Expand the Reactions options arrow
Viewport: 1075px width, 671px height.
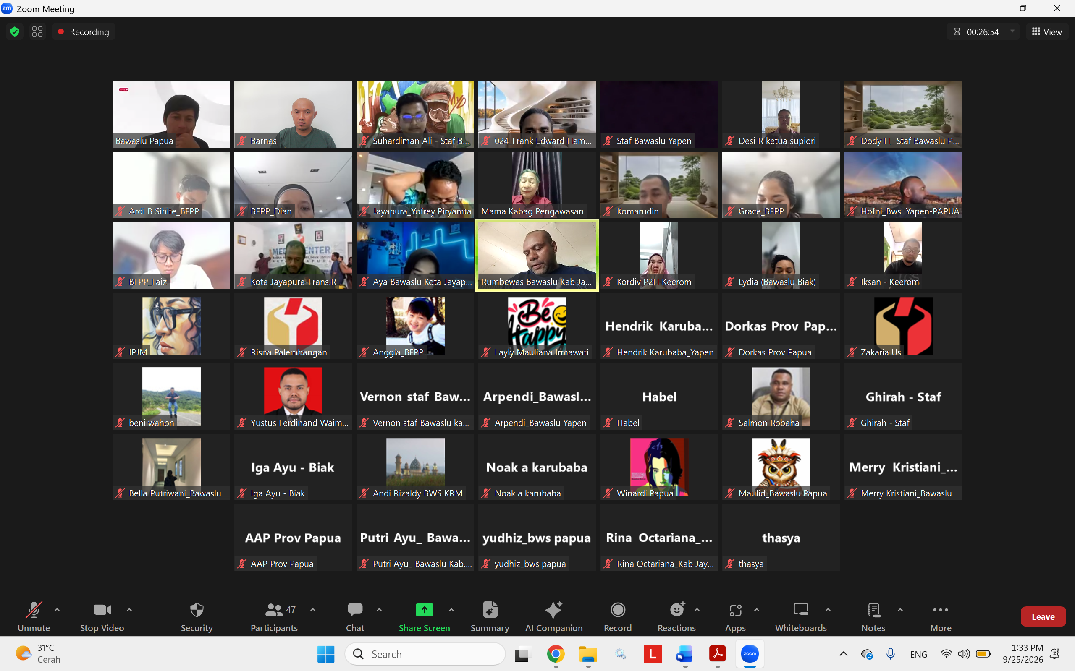pos(697,610)
